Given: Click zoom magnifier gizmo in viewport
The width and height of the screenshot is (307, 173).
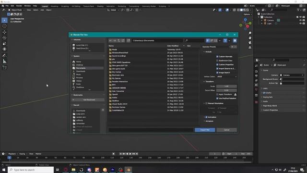Looking at the screenshot, I should pyautogui.click(x=250, y=33).
